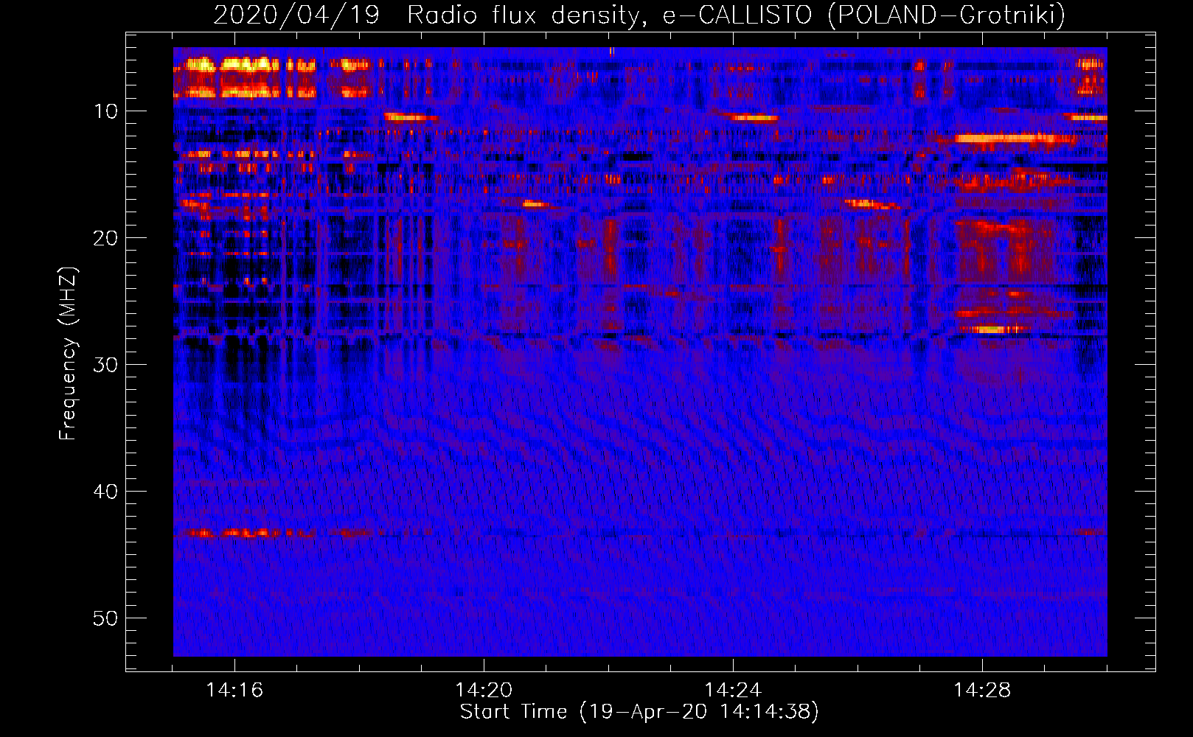Viewport: 1193px width, 737px height.
Task: Click the 10 MHz frequency tick label
Action: tap(106, 111)
